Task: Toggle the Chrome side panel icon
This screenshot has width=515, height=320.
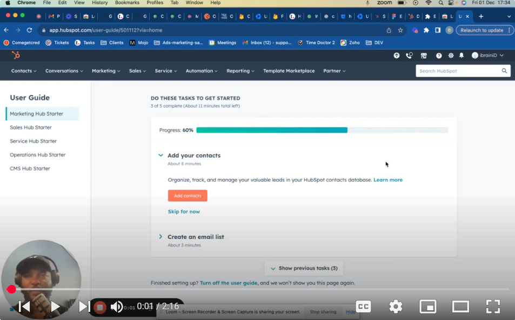Action: pos(438,30)
